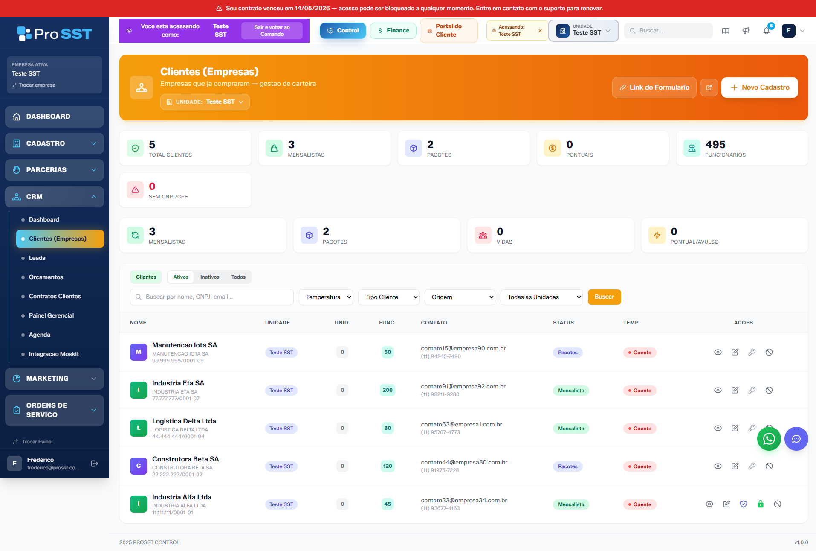Viewport: 816px width, 551px height.
Task: Click the orange Buscar button
Action: [604, 297]
